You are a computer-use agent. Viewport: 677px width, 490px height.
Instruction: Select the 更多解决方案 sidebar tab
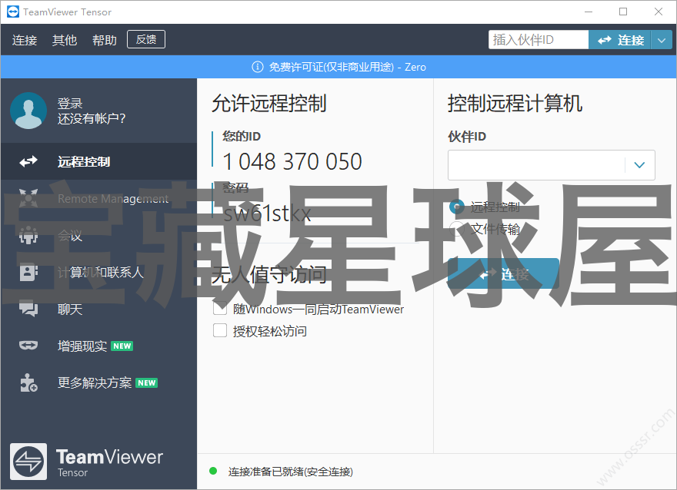pos(99,382)
